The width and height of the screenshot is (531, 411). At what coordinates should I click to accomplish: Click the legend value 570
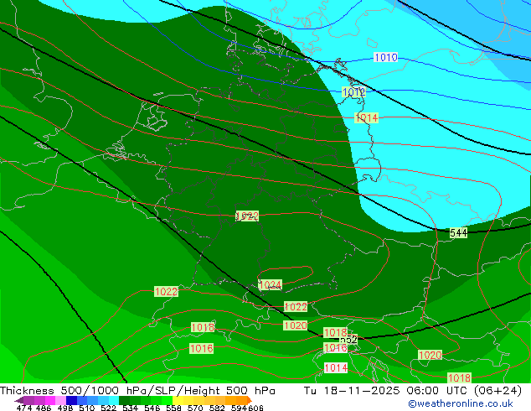pyautogui.click(x=195, y=408)
